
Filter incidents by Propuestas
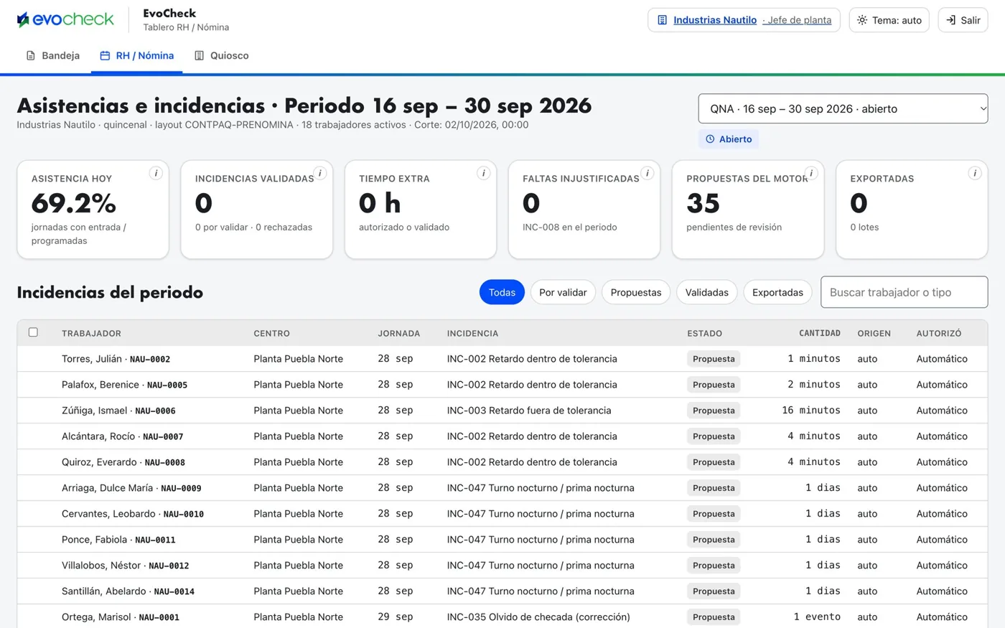[636, 292]
